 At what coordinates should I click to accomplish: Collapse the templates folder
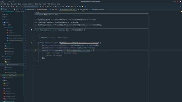point(3,57)
